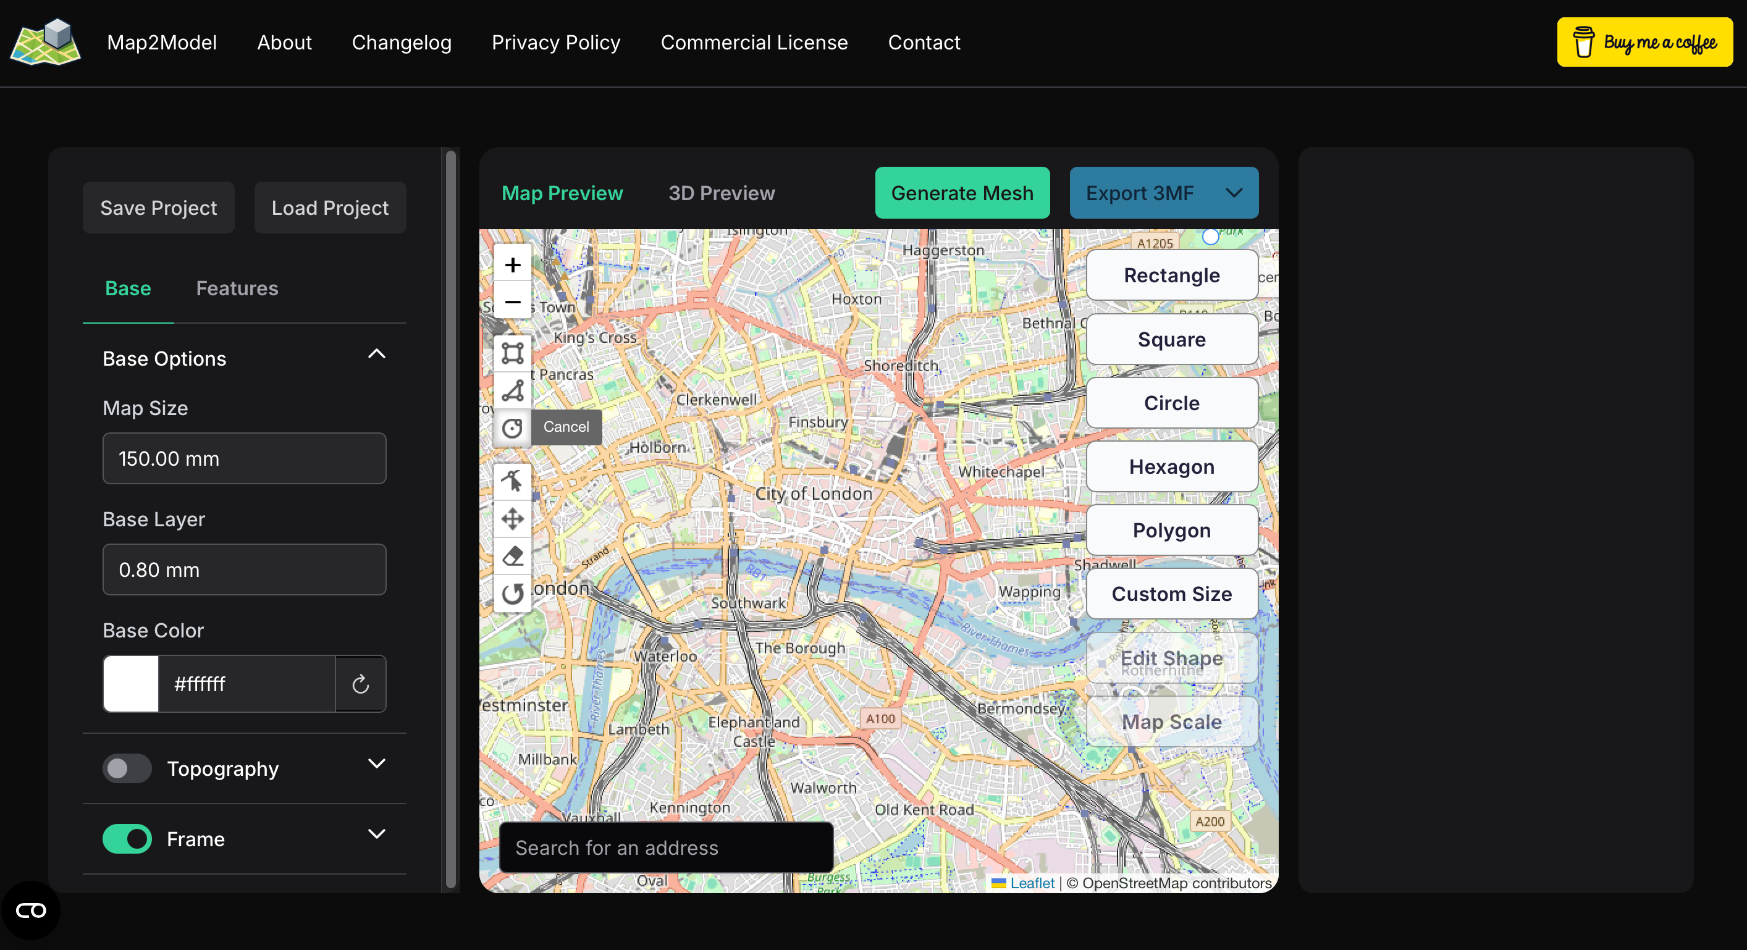
Task: Click the #ffffff hex color field
Action: pyautogui.click(x=247, y=684)
